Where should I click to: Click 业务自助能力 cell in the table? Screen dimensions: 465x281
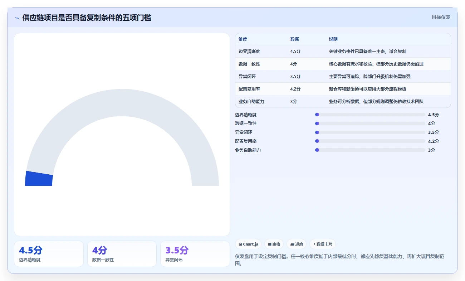tap(251, 102)
